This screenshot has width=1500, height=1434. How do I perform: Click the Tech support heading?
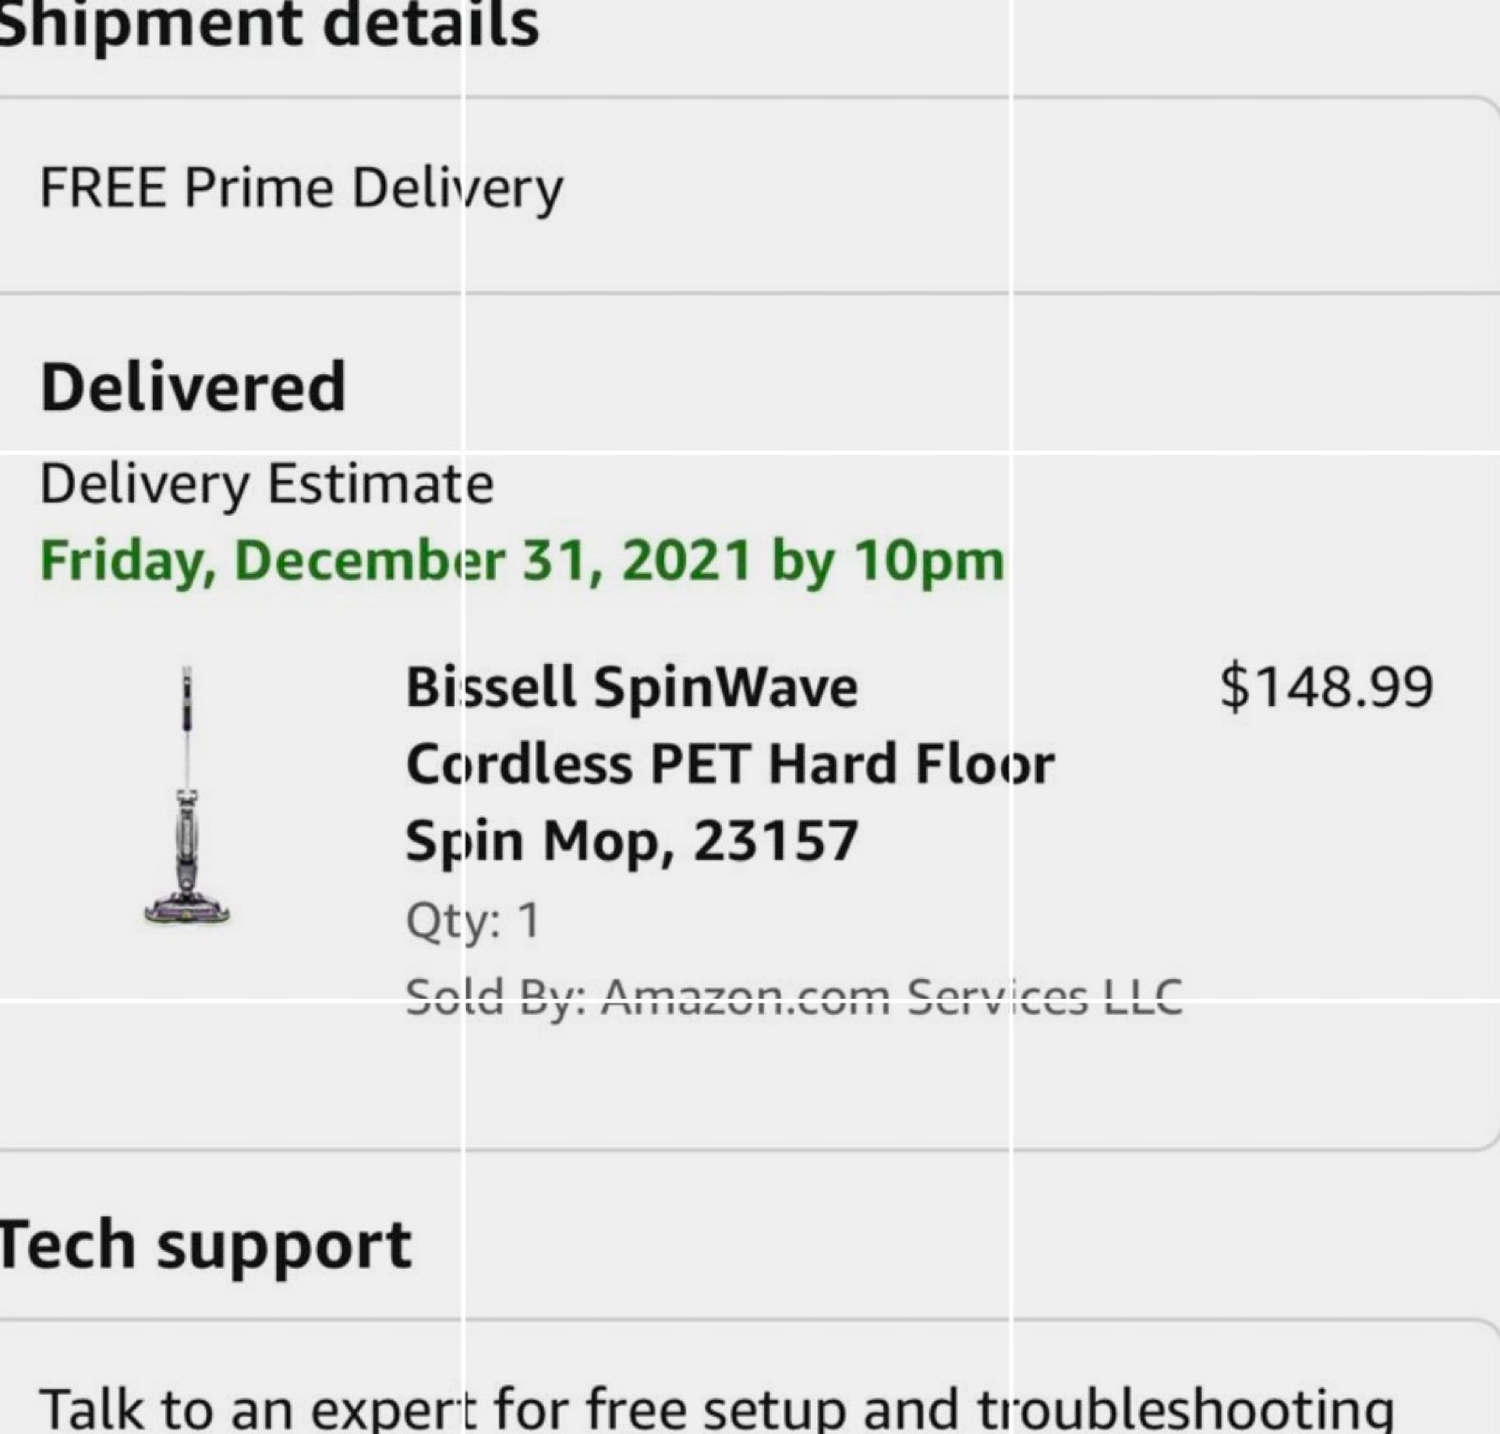(205, 1245)
